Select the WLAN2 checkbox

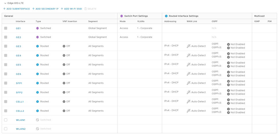(6, 129)
